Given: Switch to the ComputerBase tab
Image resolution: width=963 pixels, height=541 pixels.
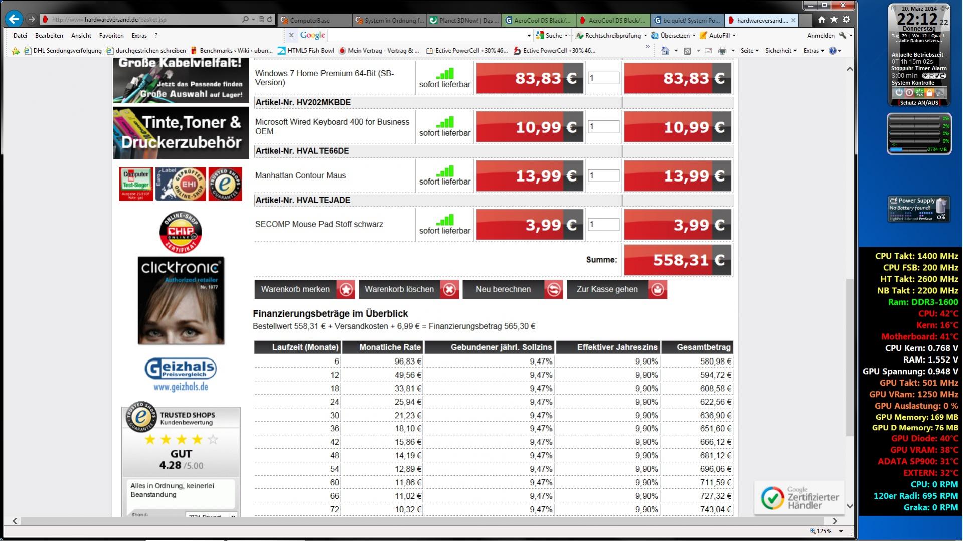Looking at the screenshot, I should (314, 20).
